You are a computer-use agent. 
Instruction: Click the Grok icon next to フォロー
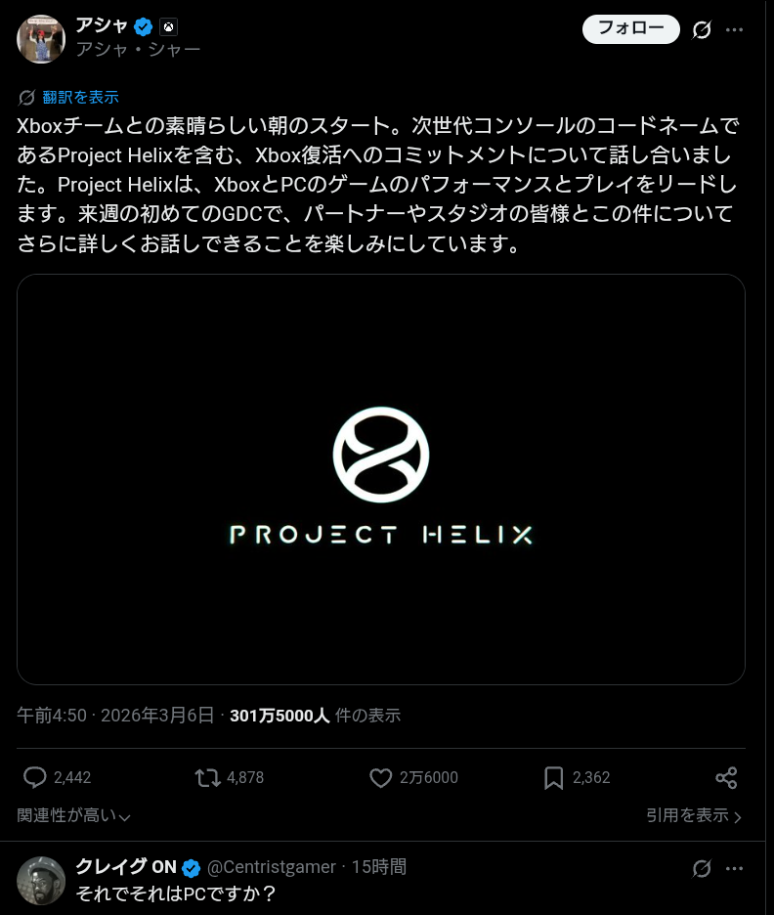point(702,29)
